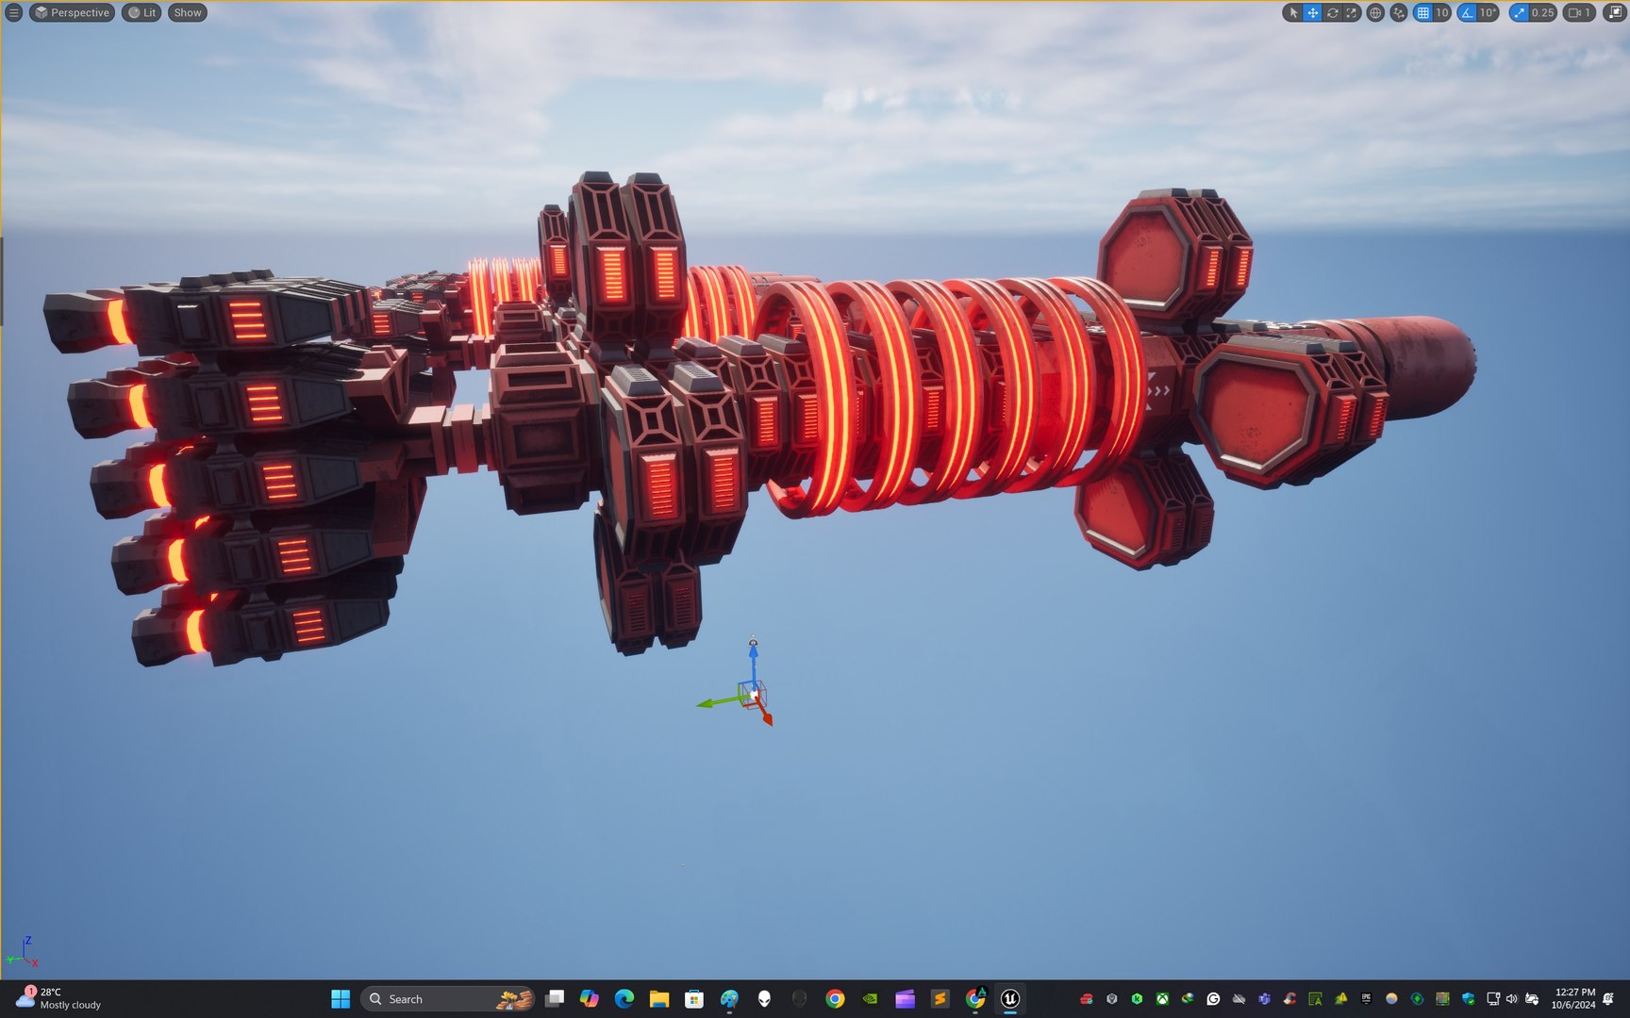1630x1018 pixels.
Task: Open the Show flags menu
Action: point(187,12)
